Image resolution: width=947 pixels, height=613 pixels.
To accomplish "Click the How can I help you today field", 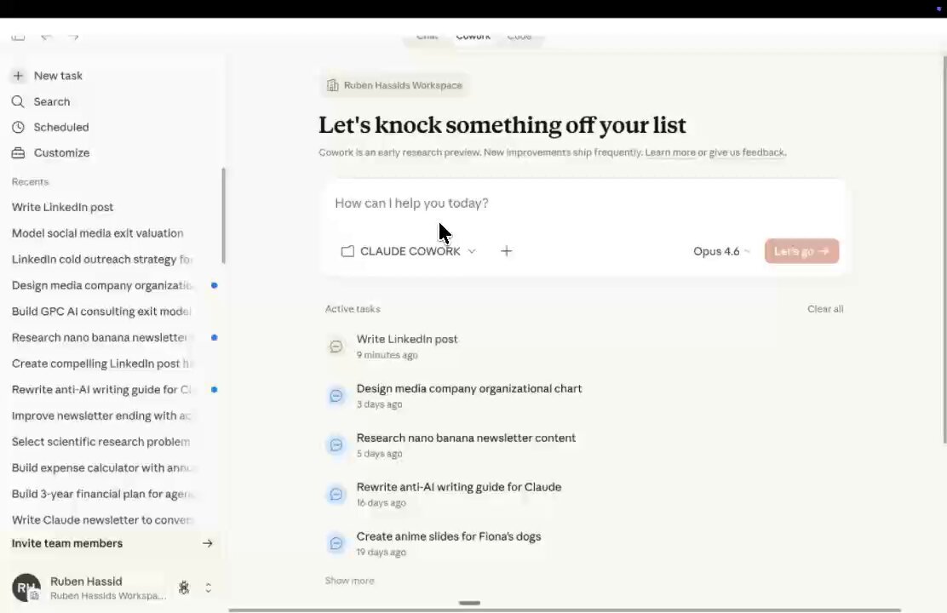I will coord(583,203).
